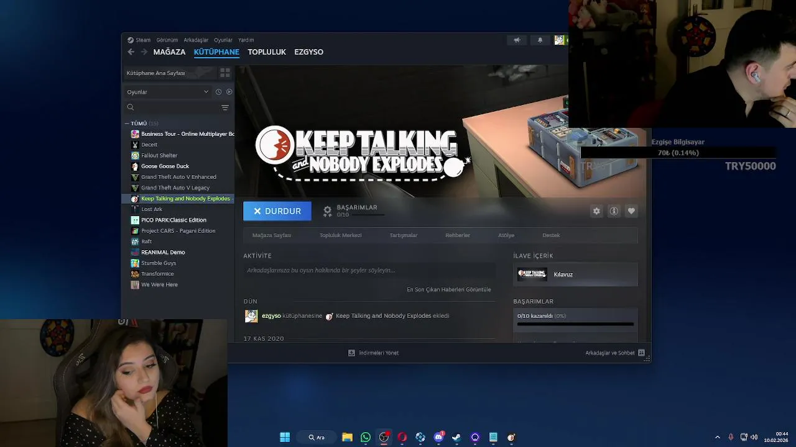Go back with the Steam back arrow
Screen dimensions: 796x447
tap(131, 52)
